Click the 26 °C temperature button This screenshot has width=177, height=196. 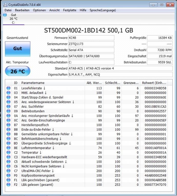tap(18, 71)
